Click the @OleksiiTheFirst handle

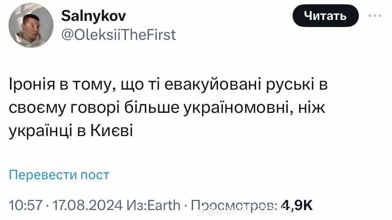pyautogui.click(x=119, y=35)
